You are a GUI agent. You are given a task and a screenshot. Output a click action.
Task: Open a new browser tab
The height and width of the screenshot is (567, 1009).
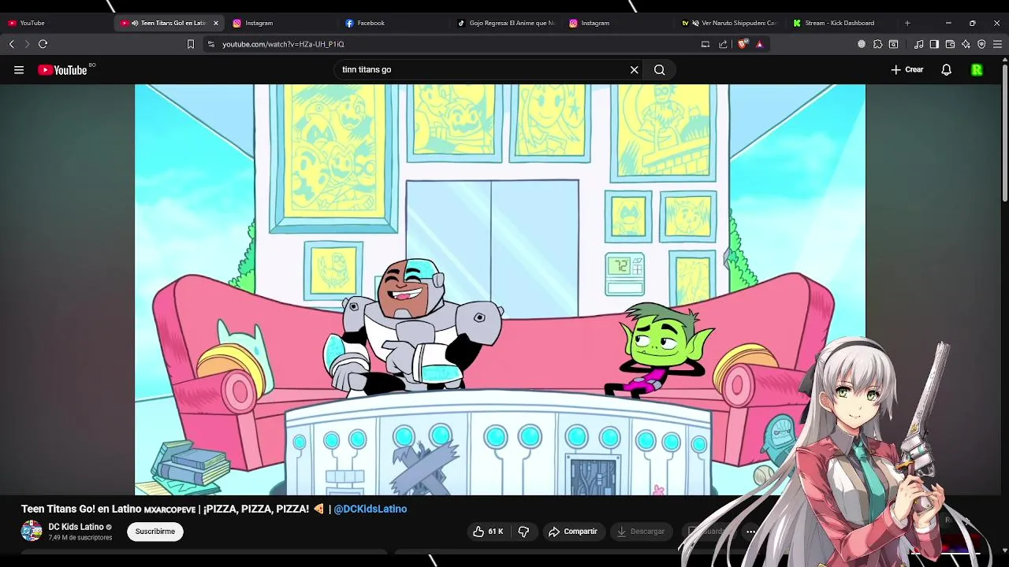coord(907,23)
